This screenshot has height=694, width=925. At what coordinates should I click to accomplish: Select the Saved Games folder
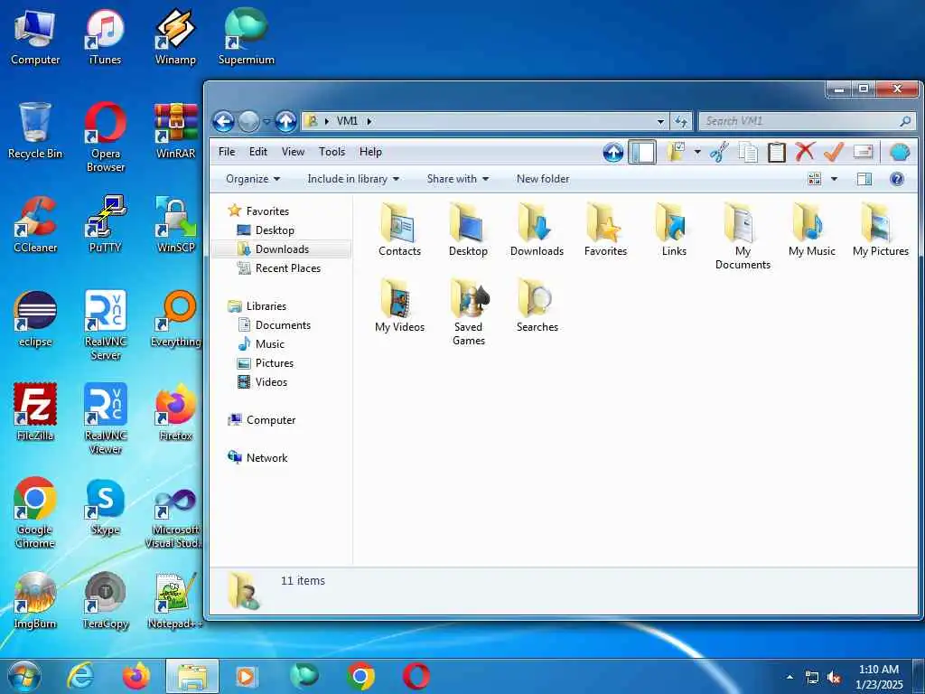pyautogui.click(x=469, y=312)
